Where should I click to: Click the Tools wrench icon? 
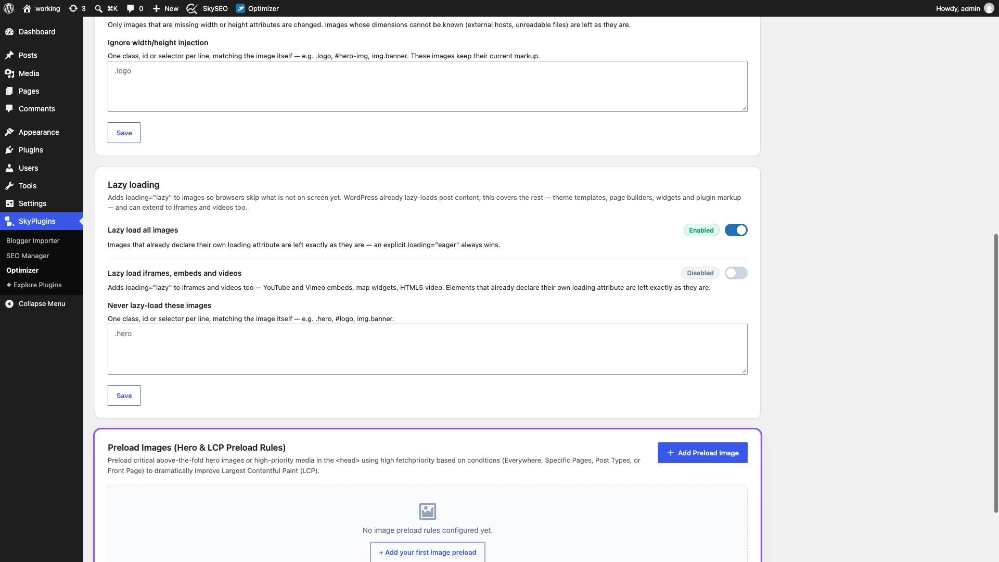9,186
